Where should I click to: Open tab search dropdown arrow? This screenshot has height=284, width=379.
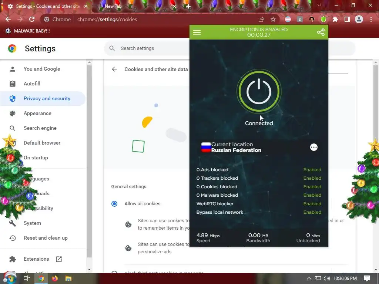click(319, 5)
